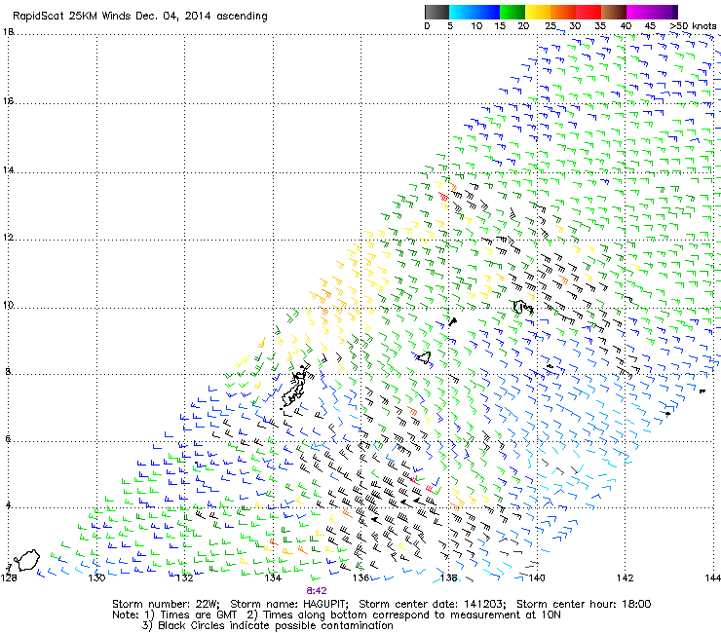Click the island outline near the 128 longitude label
The image size is (721, 633).
pyautogui.click(x=27, y=560)
